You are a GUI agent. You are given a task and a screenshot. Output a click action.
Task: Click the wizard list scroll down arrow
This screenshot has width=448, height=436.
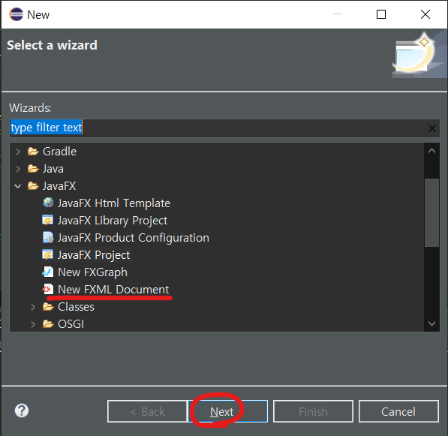pos(431,323)
